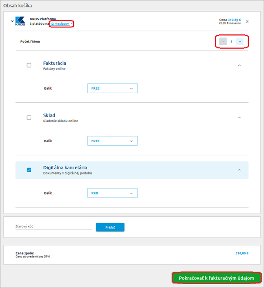Focus the Zľavový kód input field
Viewport: 264px width, 288px height.
pos(53,227)
